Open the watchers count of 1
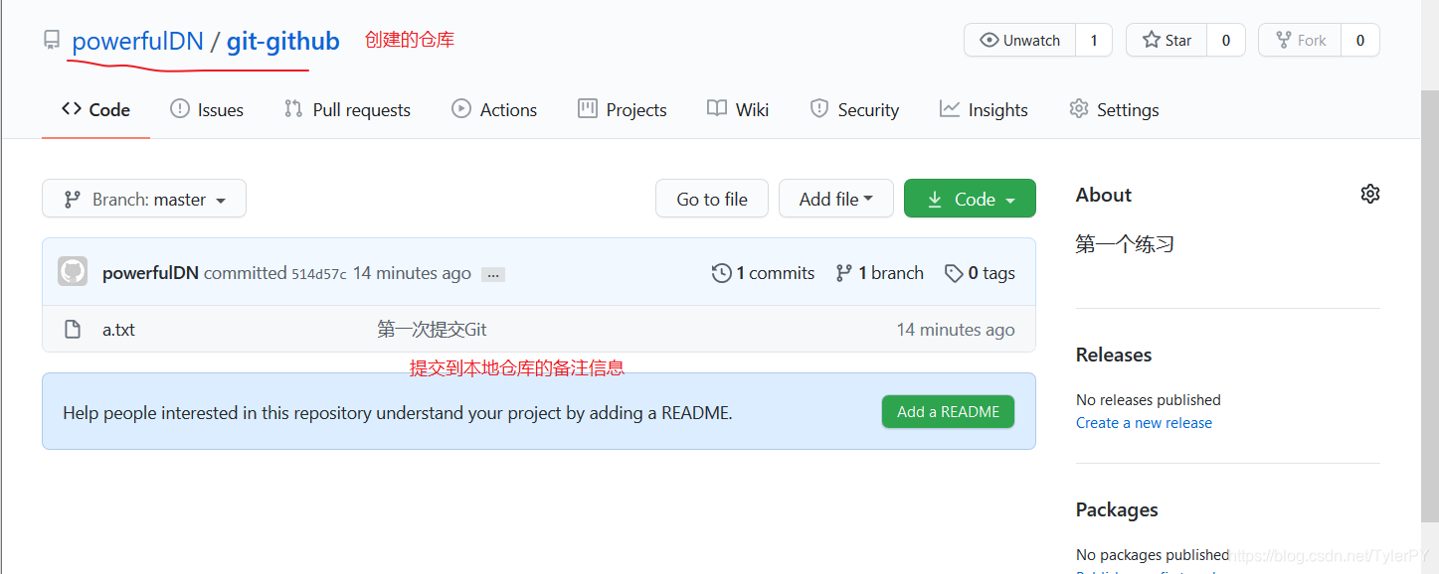Screen dimensions: 1439x574 coord(1094,40)
